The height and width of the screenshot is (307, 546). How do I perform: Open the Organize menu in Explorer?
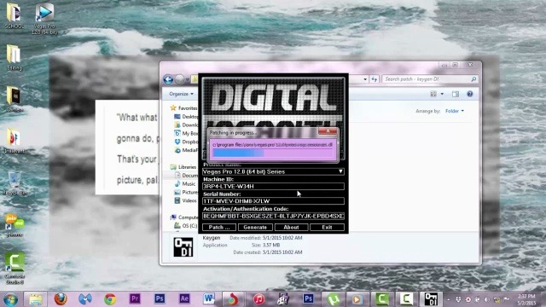click(x=181, y=94)
